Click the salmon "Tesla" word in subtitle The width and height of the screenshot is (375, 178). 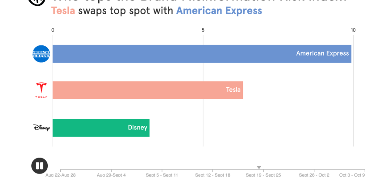[63, 10]
